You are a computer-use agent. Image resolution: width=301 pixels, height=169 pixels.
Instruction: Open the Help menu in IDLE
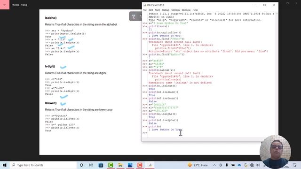(x=195, y=10)
